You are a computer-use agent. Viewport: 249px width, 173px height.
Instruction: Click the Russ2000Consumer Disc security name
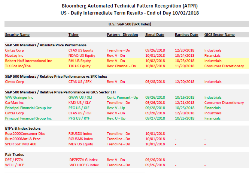click(25, 134)
